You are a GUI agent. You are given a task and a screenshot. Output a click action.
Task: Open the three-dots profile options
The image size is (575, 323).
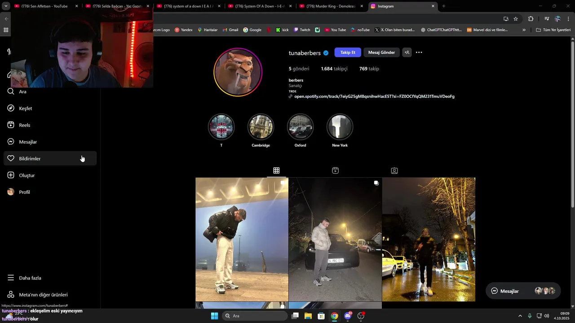point(419,52)
